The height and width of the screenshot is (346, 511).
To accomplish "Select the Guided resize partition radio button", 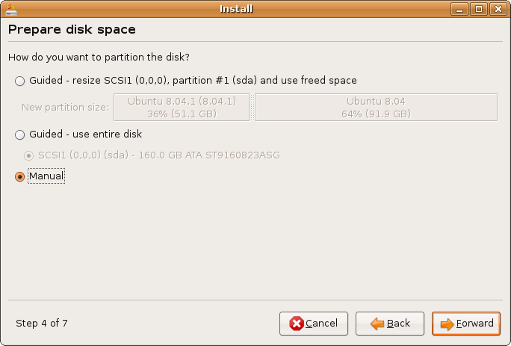I will pyautogui.click(x=20, y=81).
